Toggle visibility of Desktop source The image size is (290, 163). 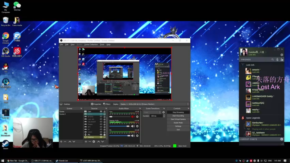pyautogui.click(x=101, y=137)
